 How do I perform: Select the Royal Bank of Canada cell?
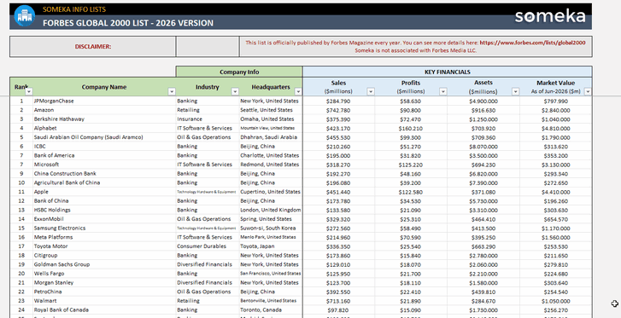104,310
